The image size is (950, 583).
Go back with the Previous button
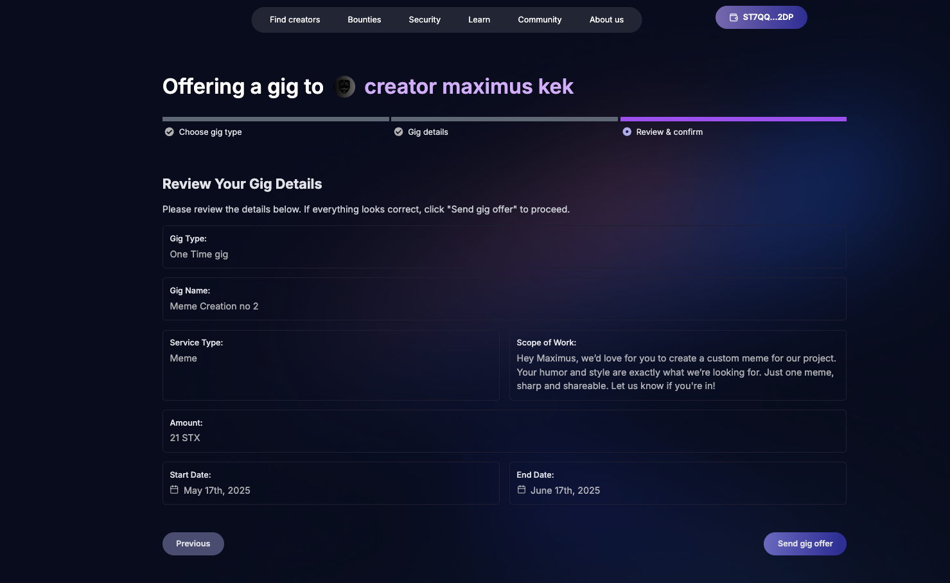[193, 544]
